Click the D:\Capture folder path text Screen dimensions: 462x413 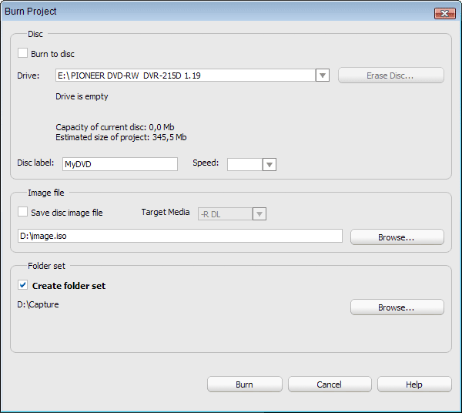point(38,304)
